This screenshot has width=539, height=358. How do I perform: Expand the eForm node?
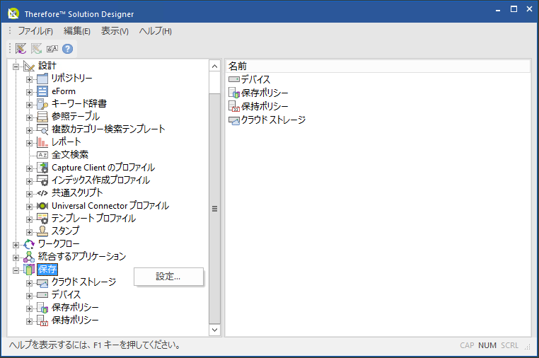(29, 92)
